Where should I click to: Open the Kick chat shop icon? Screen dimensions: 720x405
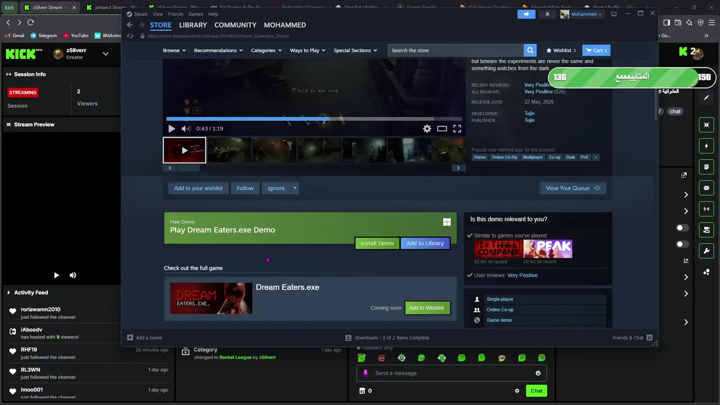[362, 391]
